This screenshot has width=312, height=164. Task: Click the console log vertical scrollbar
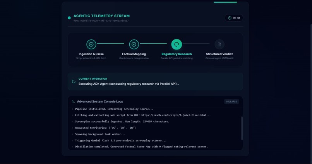click(242, 128)
